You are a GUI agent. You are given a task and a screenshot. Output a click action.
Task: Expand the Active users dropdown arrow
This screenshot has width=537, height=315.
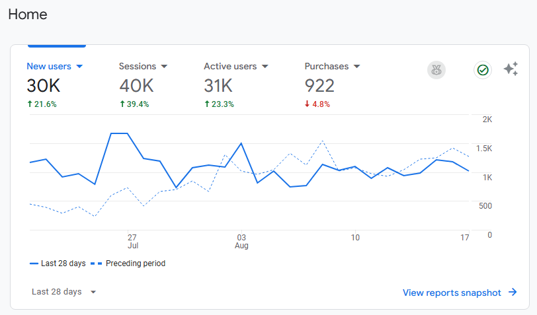265,67
